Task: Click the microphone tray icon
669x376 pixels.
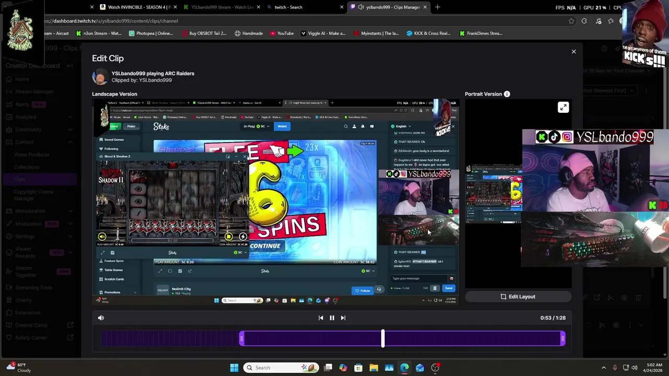Action: pyautogui.click(x=615, y=368)
